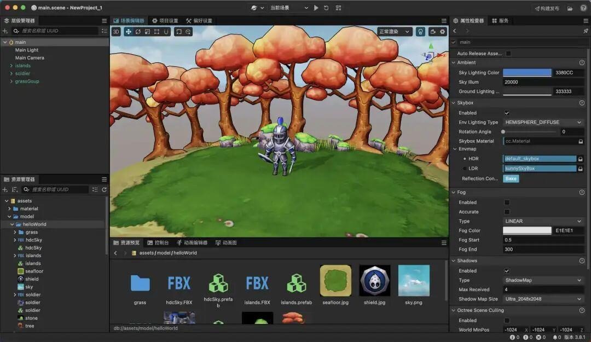Viewport: 591px width, 342px height.
Task: Click the 构建发布 build publish button
Action: click(x=546, y=8)
